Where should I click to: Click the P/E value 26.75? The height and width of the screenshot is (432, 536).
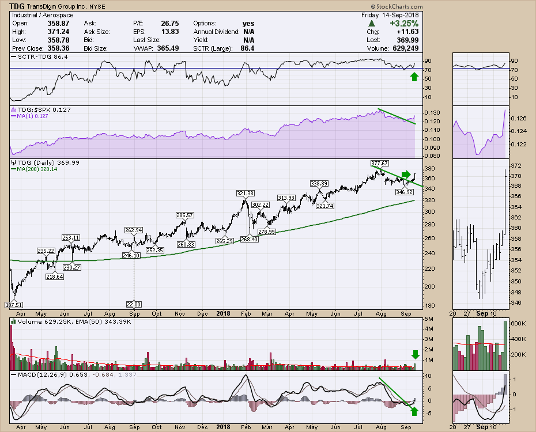[170, 24]
